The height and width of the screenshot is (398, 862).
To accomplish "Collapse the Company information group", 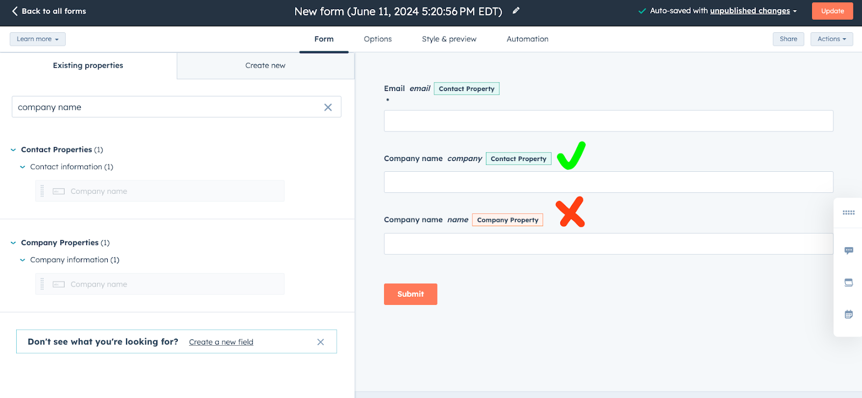I will (23, 260).
